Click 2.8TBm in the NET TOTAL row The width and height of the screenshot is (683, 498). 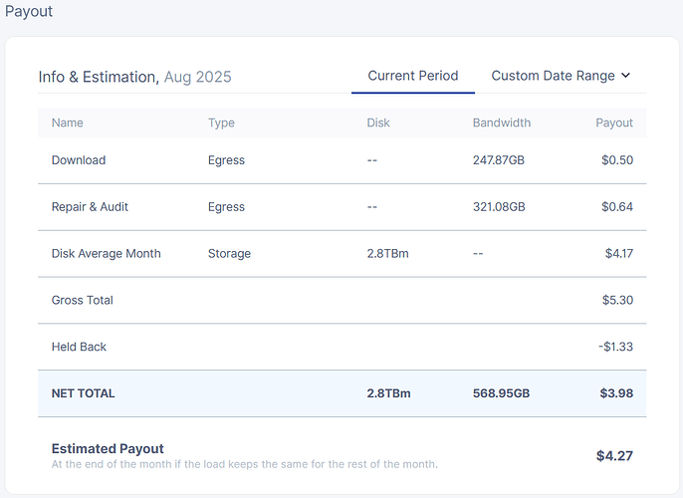(x=388, y=393)
